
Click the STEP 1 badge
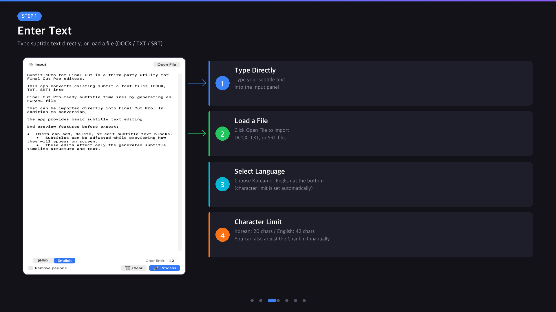[29, 16]
